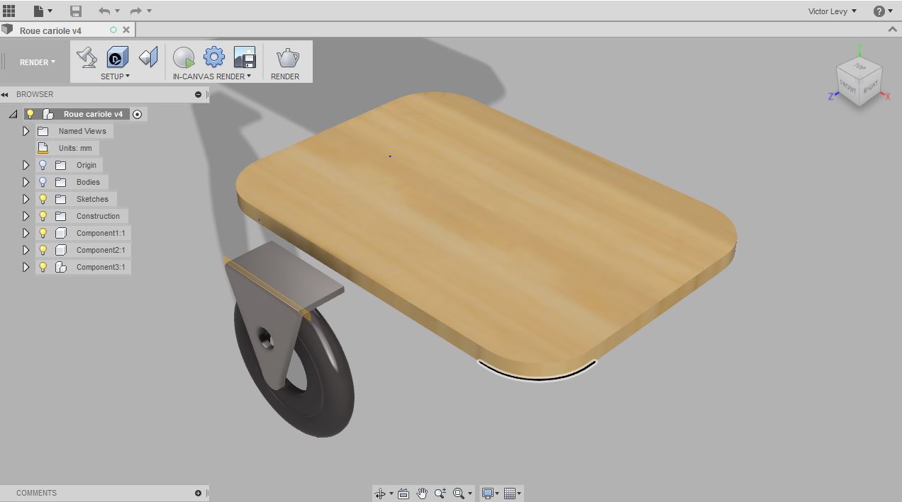Screen dimensions: 902x502
Task: Open the Help question mark menu
Action: [879, 11]
